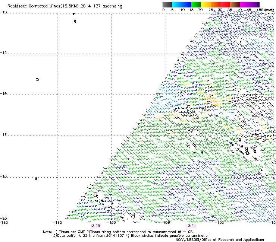Click the island outline near latitude -13
The image size is (276, 242).
tap(37, 80)
